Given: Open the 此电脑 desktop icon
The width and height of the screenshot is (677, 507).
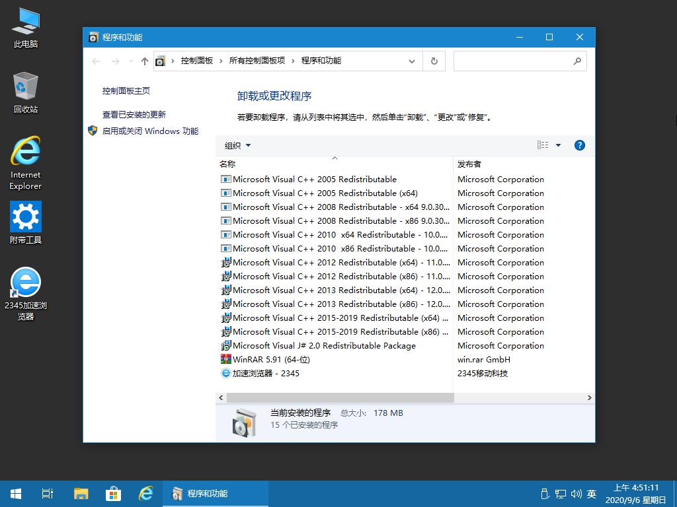Looking at the screenshot, I should [26, 28].
